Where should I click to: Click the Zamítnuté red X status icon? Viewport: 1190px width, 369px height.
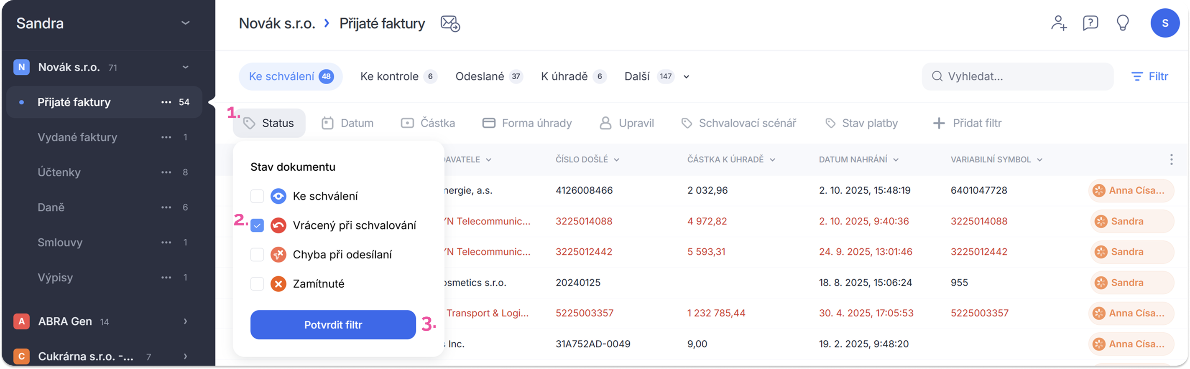tap(278, 284)
